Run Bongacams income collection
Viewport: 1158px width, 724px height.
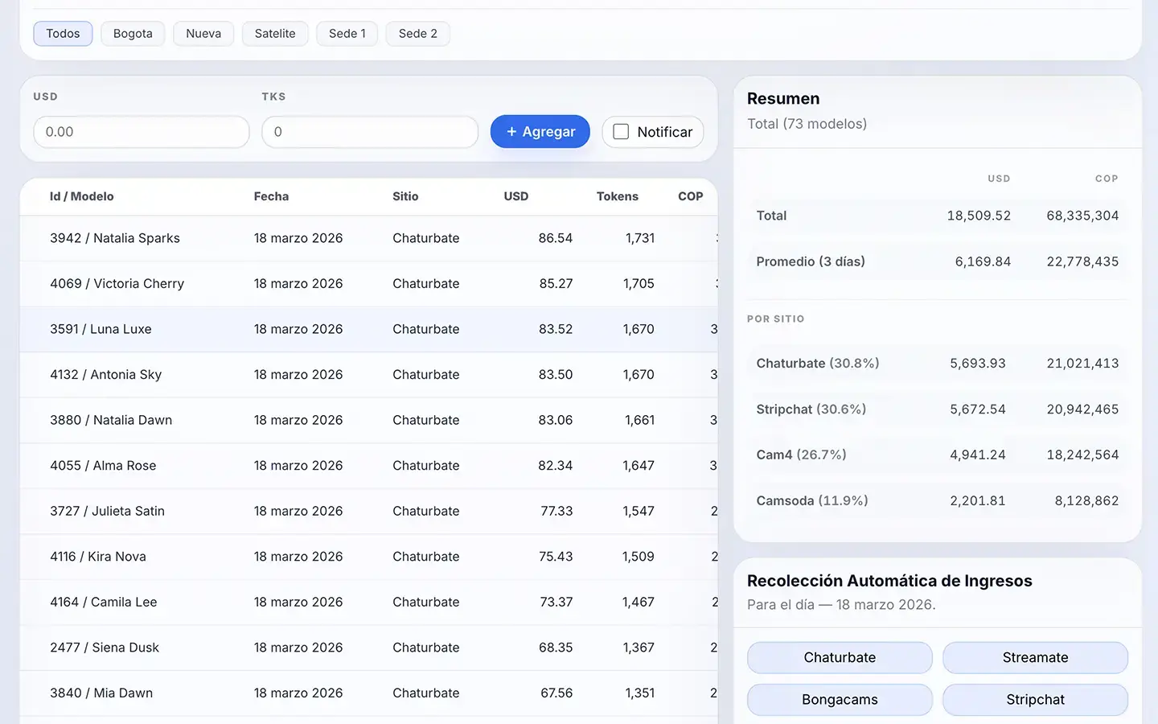pyautogui.click(x=839, y=699)
